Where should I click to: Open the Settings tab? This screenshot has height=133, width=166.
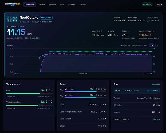click(x=72, y=5)
